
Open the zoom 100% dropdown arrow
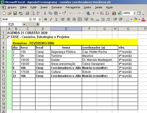pos(134,13)
